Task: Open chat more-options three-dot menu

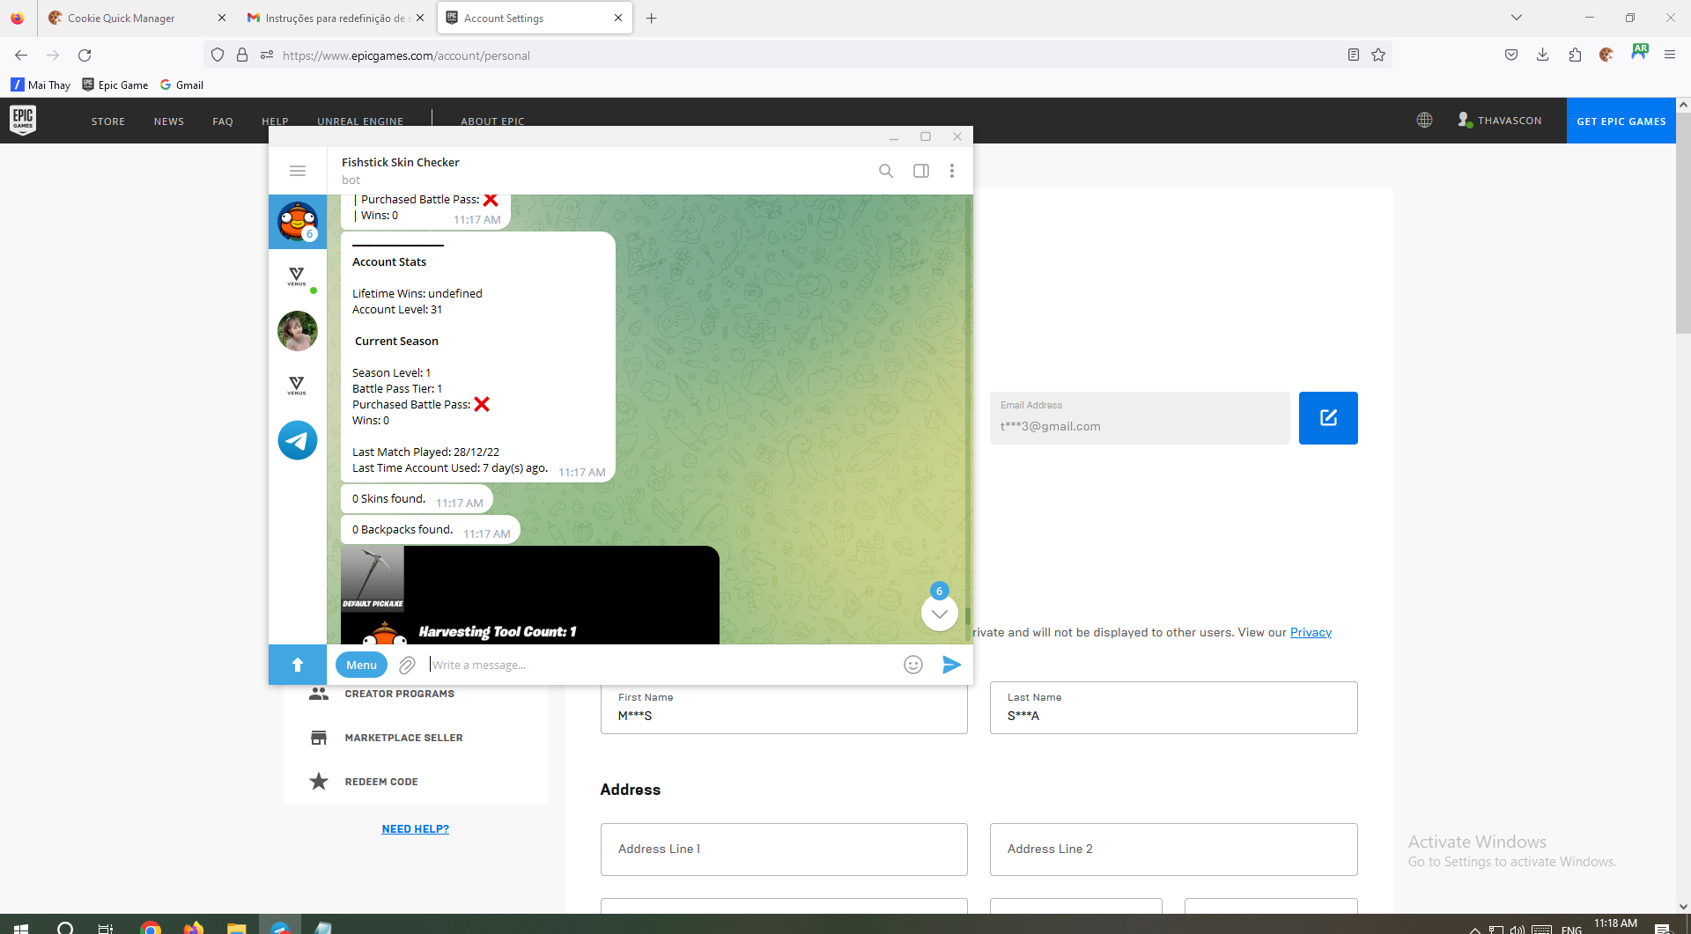Action: click(952, 171)
